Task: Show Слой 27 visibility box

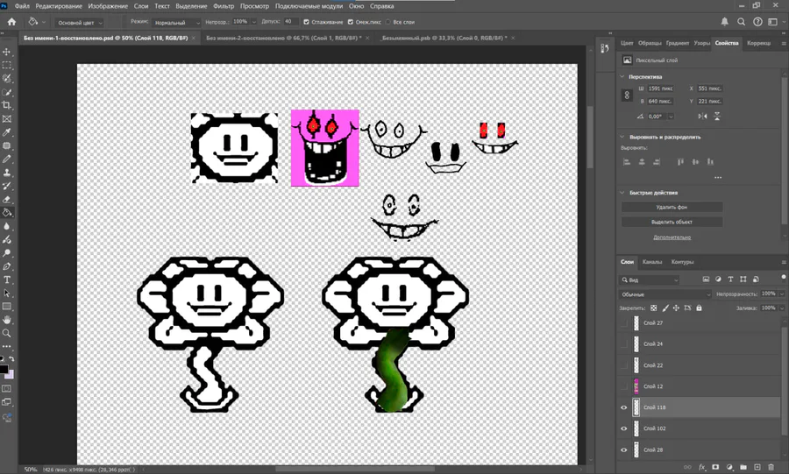Action: pos(624,323)
